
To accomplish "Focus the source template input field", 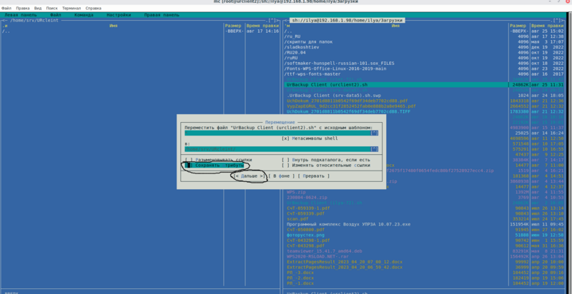I will point(277,133).
